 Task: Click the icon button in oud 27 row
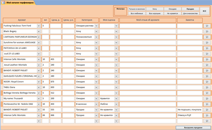207,54
